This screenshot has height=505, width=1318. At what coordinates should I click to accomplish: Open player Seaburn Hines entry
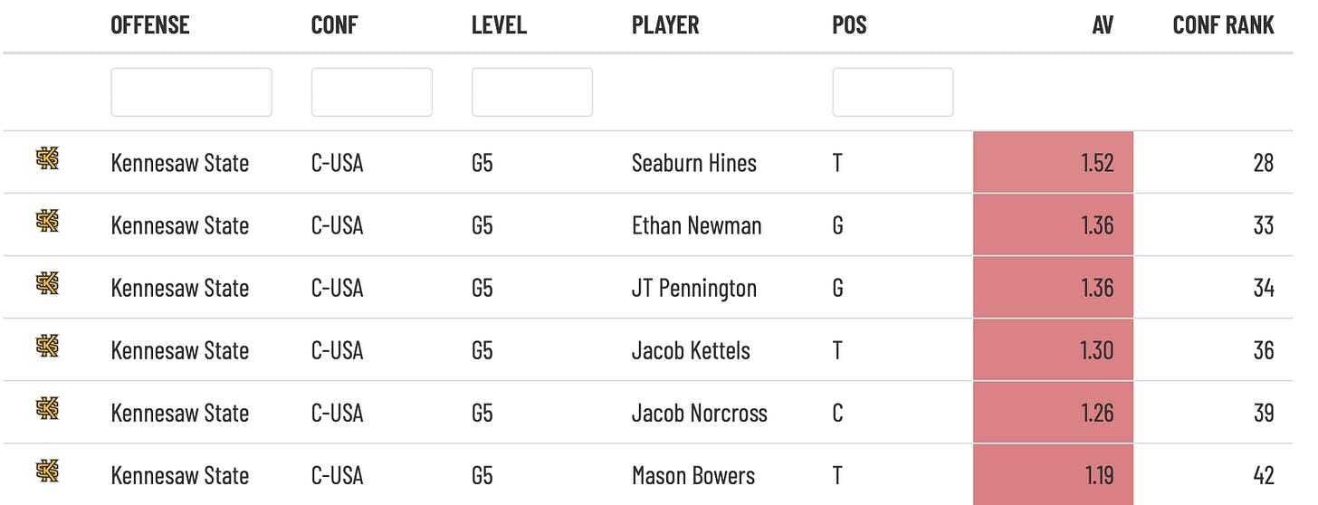pyautogui.click(x=694, y=163)
